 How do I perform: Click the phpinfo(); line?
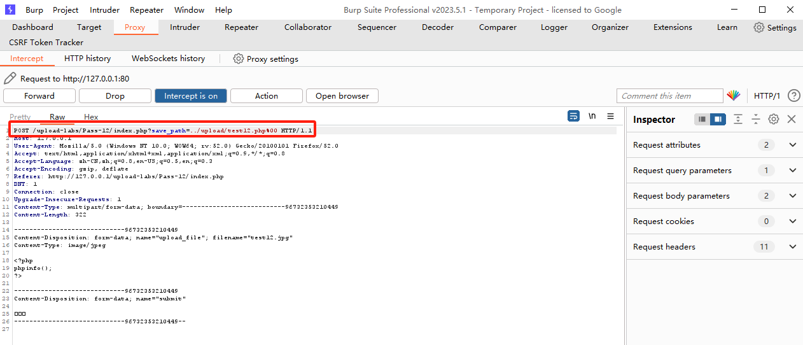(33, 268)
